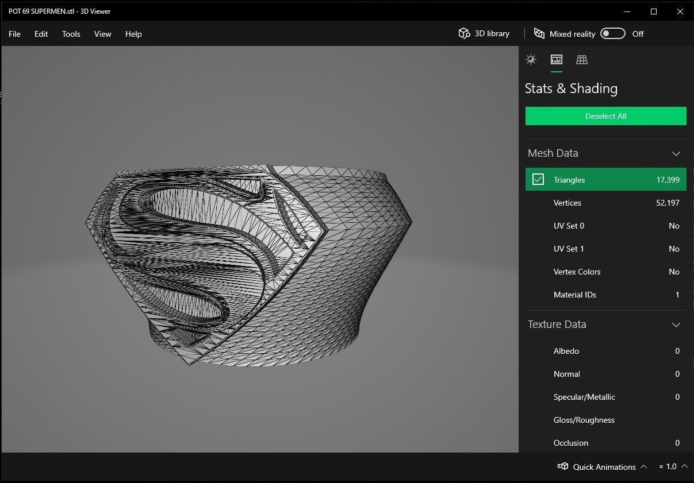Open the File menu
Viewport: 694px width, 483px height.
pos(14,34)
